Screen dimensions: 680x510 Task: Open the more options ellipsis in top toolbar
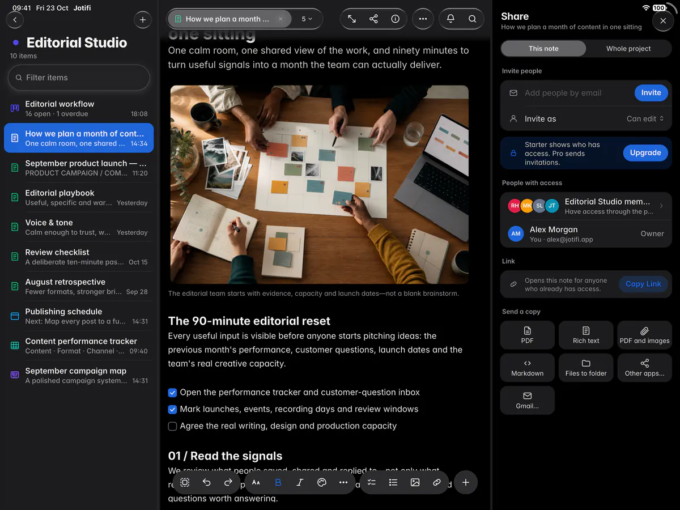coord(423,19)
